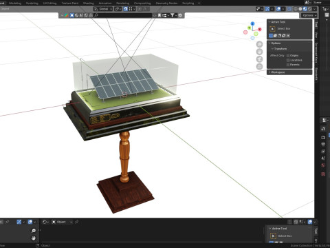330x248 pixels.
Task: Switch to the UV Editing workspace tab
Action: tap(49, 3)
